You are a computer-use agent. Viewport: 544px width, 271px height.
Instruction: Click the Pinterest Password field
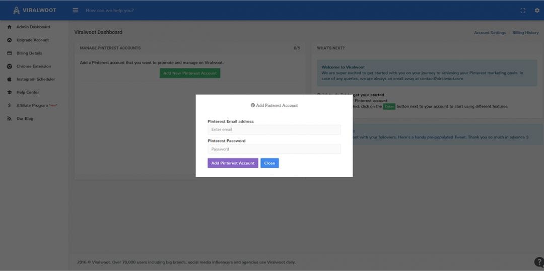tap(274, 149)
